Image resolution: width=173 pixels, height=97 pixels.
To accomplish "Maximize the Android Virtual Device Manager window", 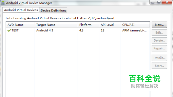I will tap(159, 2).
